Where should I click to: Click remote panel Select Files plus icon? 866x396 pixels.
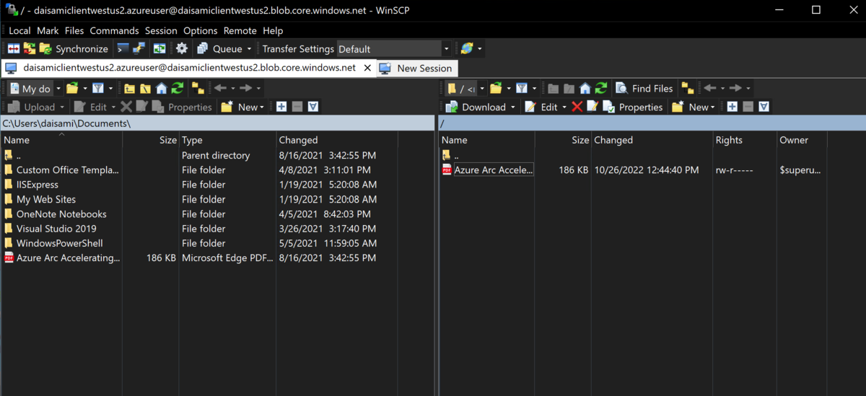tap(732, 107)
